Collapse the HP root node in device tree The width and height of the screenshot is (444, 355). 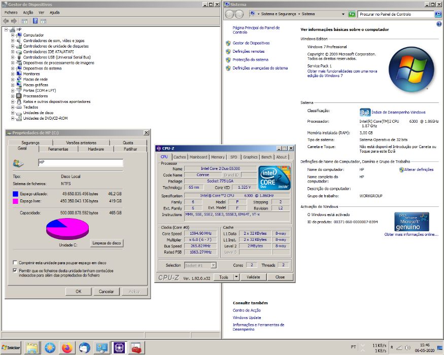pos(6,29)
